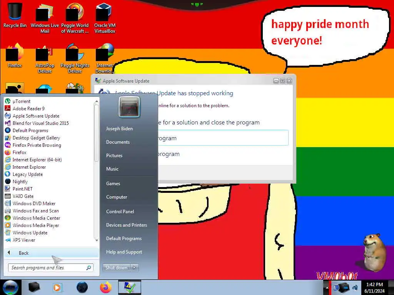Launch Windows DVD Maker
This screenshot has width=394, height=295.
pyautogui.click(x=34, y=204)
